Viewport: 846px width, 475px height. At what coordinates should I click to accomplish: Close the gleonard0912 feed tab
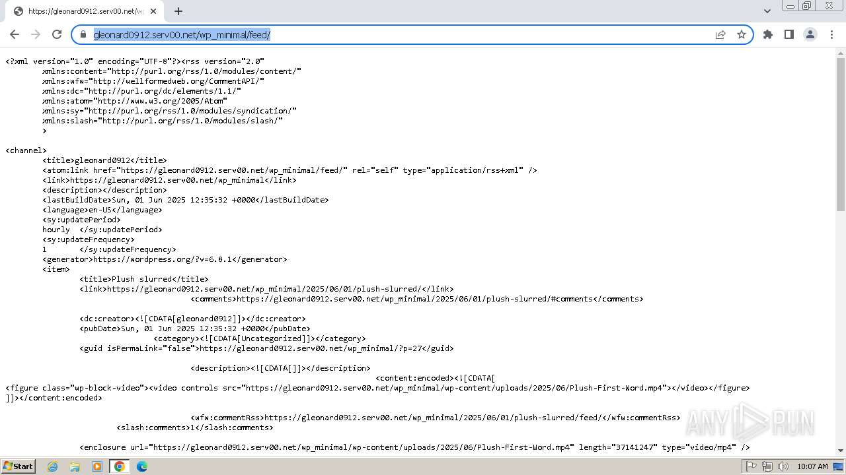[x=154, y=11]
